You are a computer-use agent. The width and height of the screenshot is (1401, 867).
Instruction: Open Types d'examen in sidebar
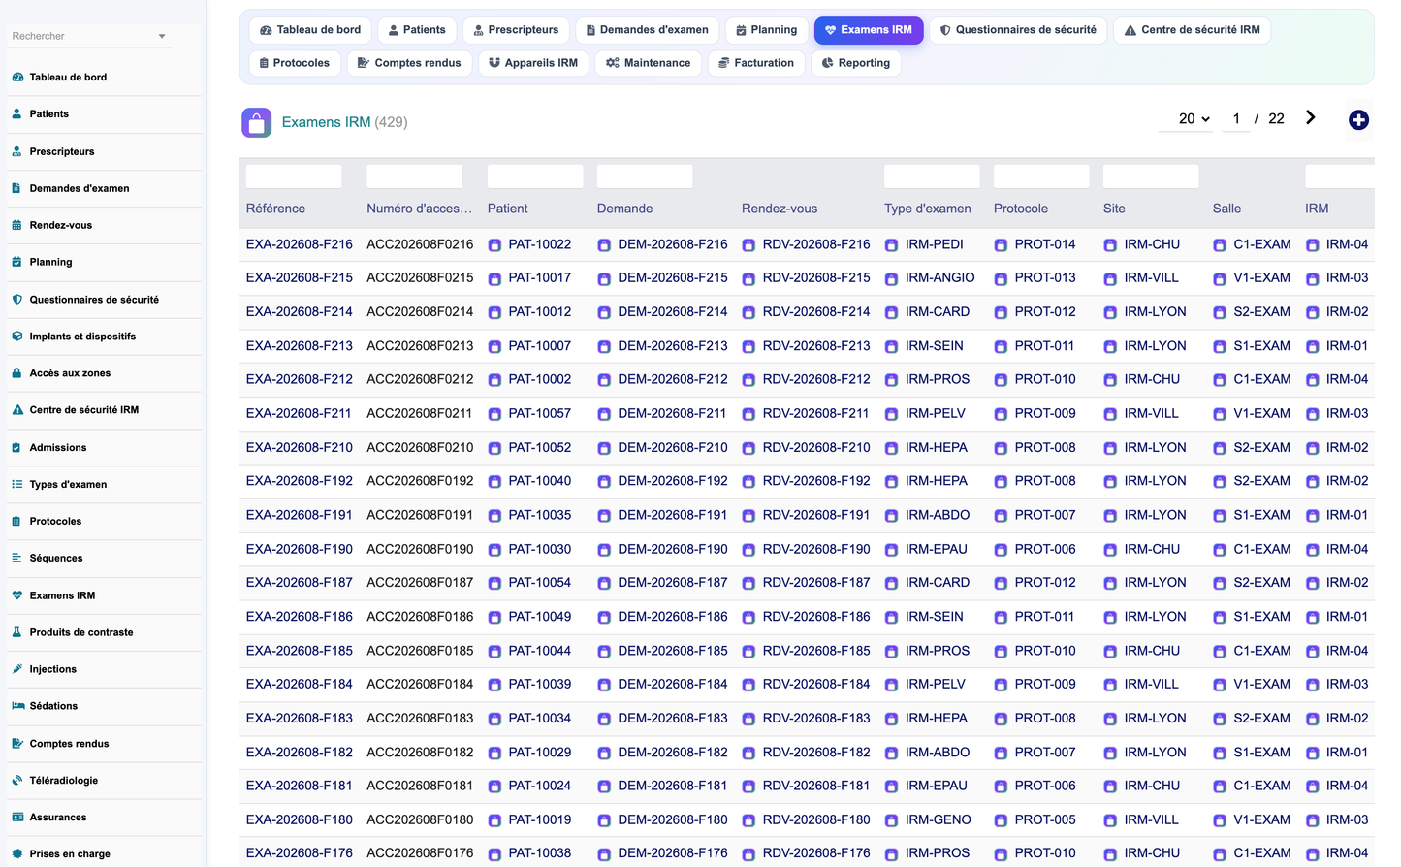point(68,485)
